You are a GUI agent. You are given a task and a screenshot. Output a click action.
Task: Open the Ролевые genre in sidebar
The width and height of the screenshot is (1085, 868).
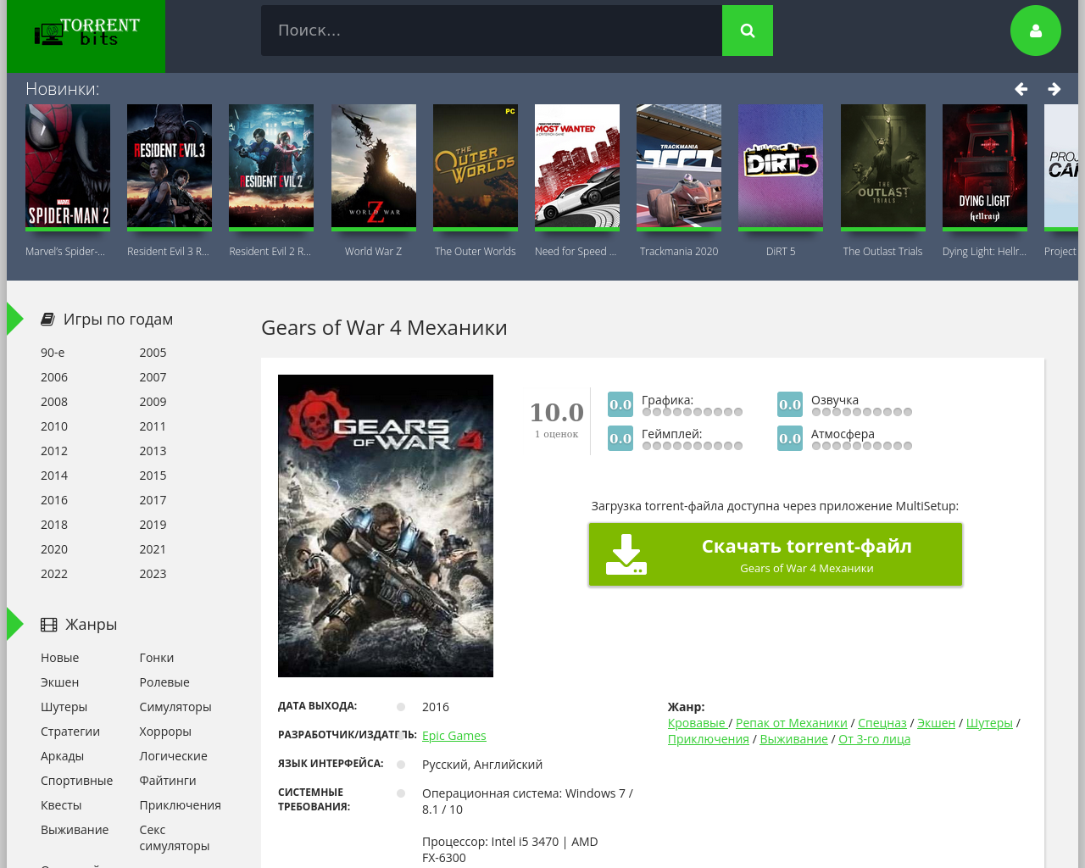(164, 682)
